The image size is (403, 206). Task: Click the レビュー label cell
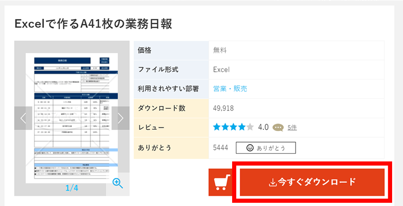click(171, 127)
